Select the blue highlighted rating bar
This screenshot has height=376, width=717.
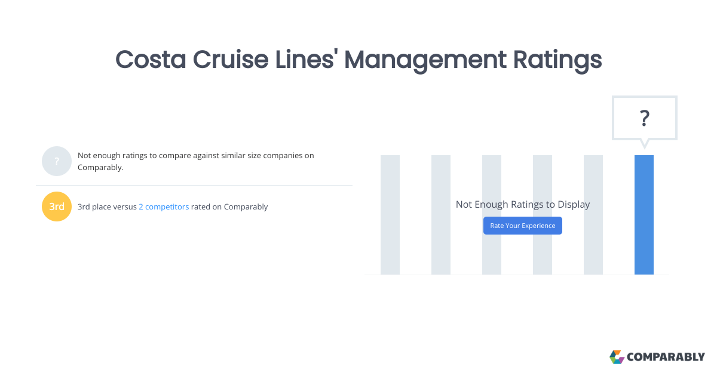pos(644,215)
